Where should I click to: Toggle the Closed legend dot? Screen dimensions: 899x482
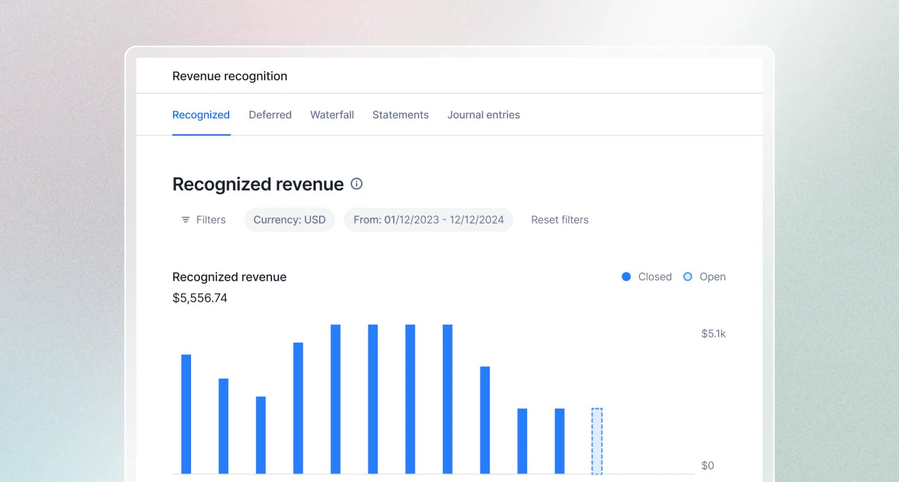626,276
